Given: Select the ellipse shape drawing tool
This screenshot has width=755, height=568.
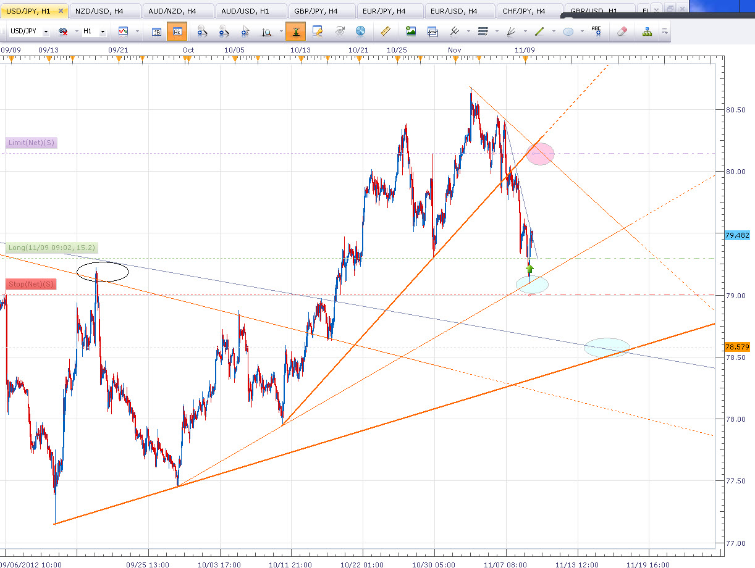Looking at the screenshot, I should [568, 31].
